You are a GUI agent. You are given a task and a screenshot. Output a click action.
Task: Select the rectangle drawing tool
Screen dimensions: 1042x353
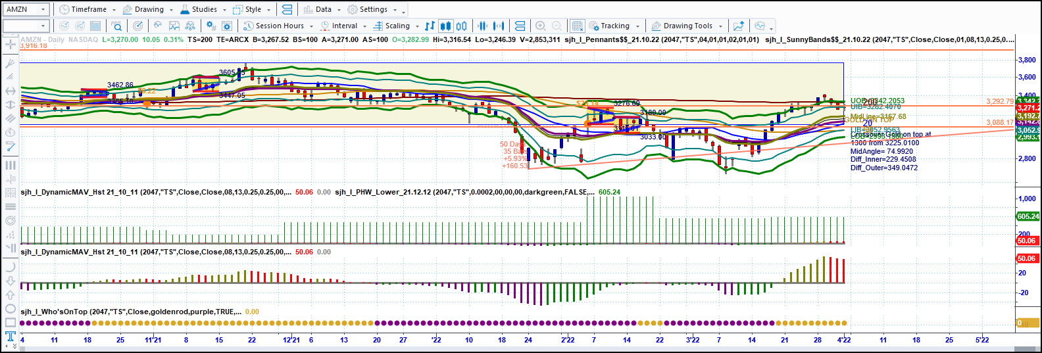coord(10,322)
